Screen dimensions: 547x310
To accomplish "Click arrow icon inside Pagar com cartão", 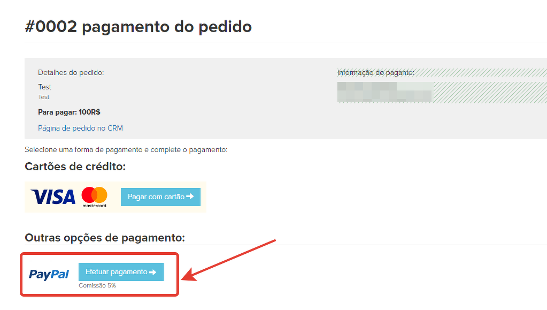I will click(190, 196).
